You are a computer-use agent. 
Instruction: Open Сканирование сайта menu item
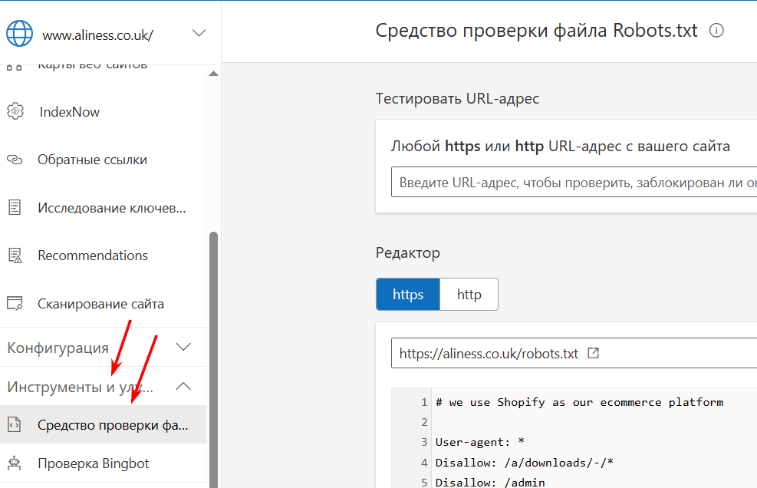coord(101,304)
